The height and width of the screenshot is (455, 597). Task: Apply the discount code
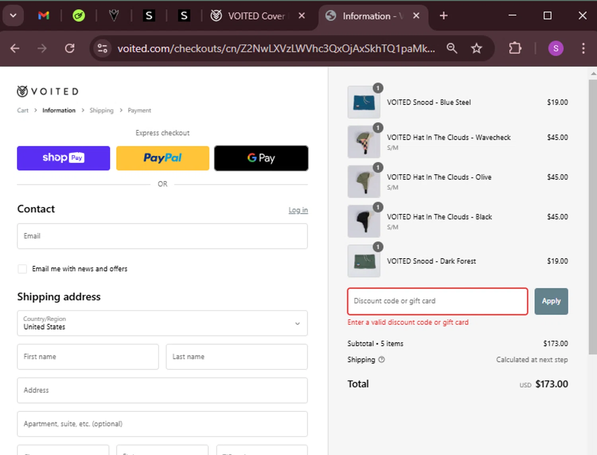[551, 301]
